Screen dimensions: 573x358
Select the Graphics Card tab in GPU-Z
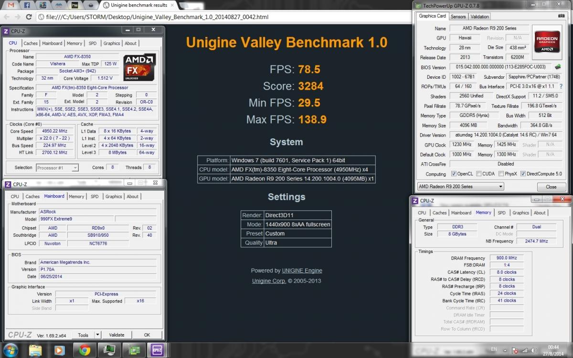pyautogui.click(x=432, y=16)
